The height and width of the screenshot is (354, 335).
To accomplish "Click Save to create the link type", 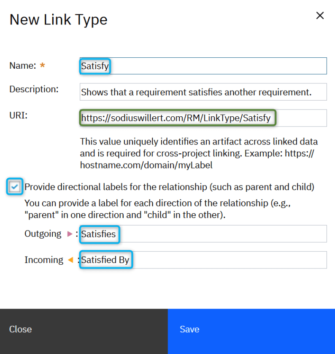I will point(189,330).
